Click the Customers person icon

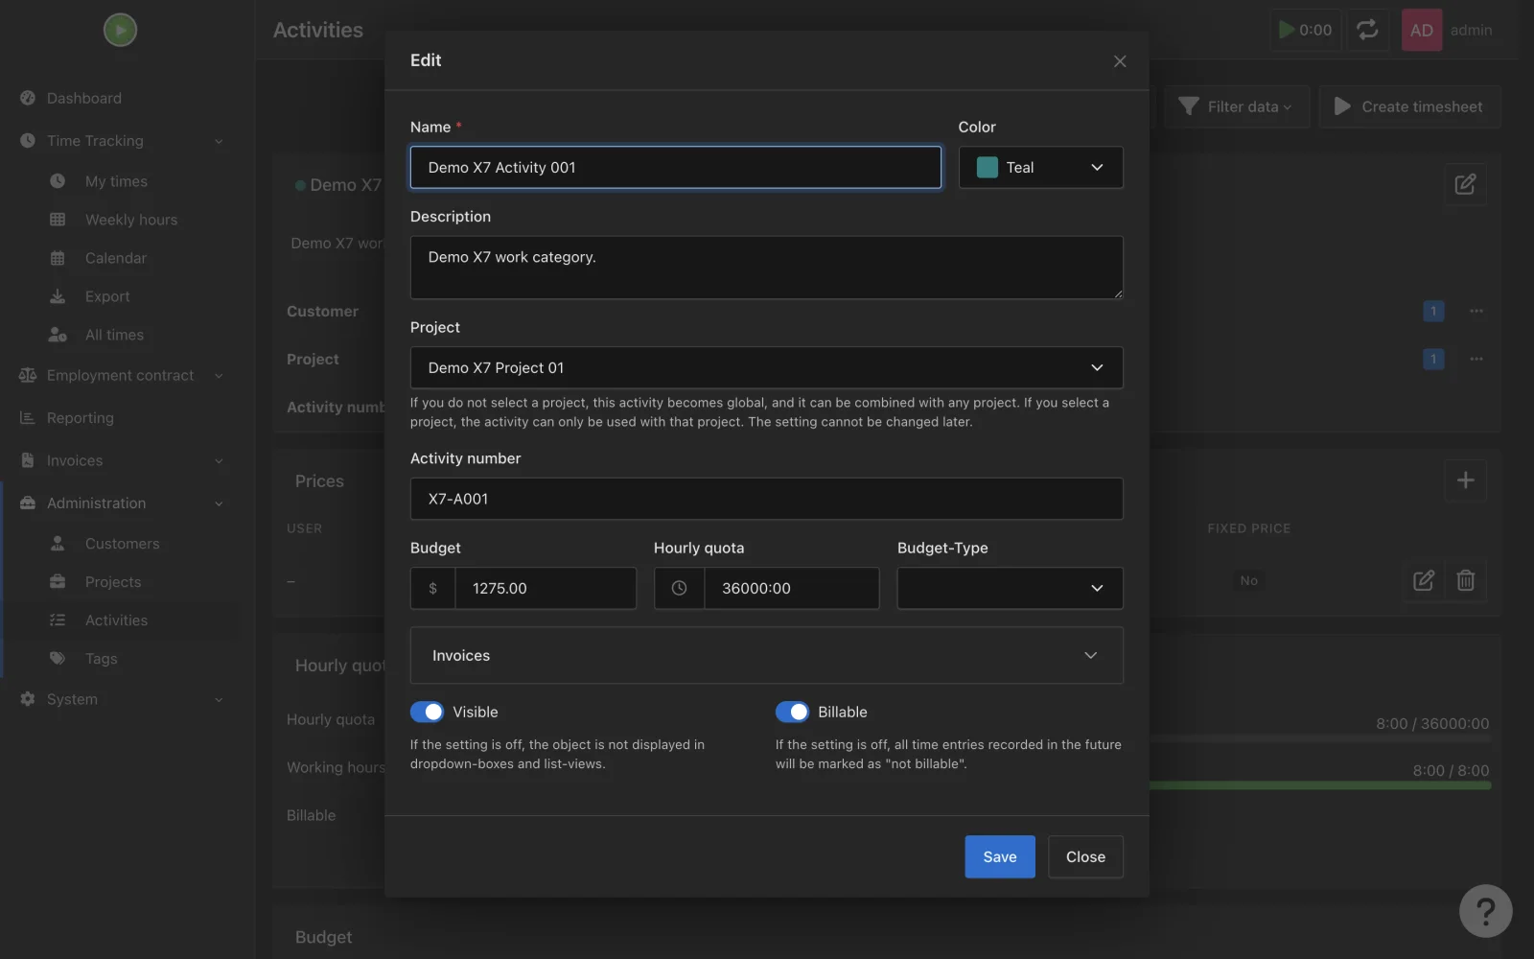[x=58, y=544]
